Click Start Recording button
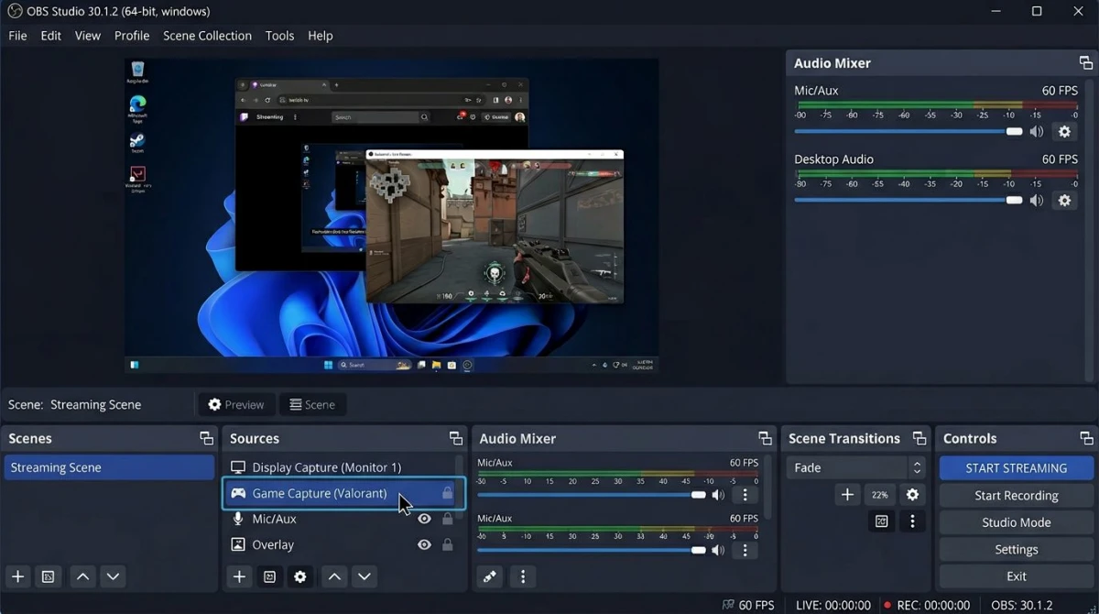 pos(1017,495)
